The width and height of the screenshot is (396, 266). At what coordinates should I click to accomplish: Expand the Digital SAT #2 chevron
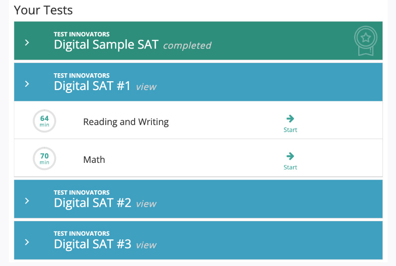[x=27, y=201]
